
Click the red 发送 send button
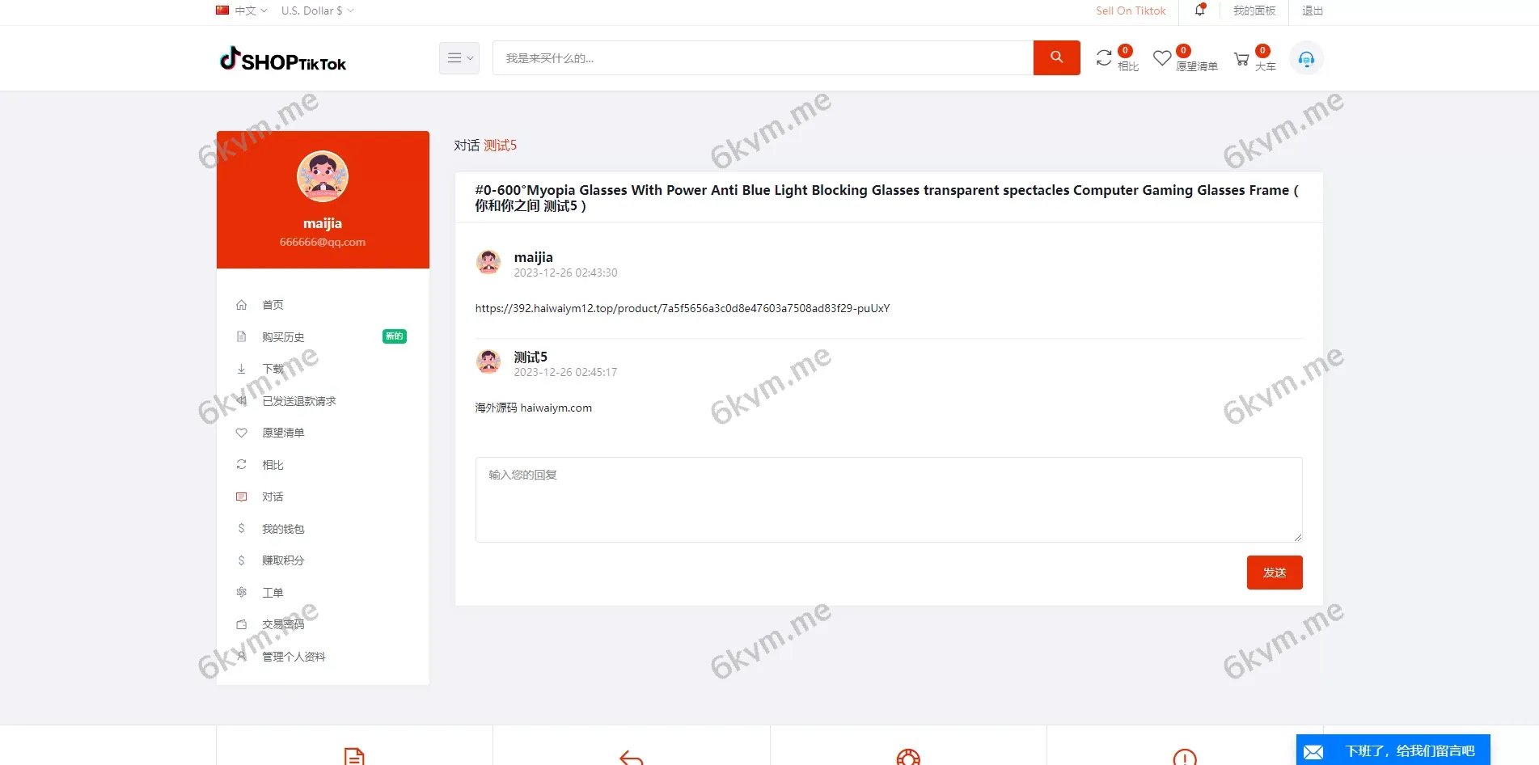pos(1274,573)
